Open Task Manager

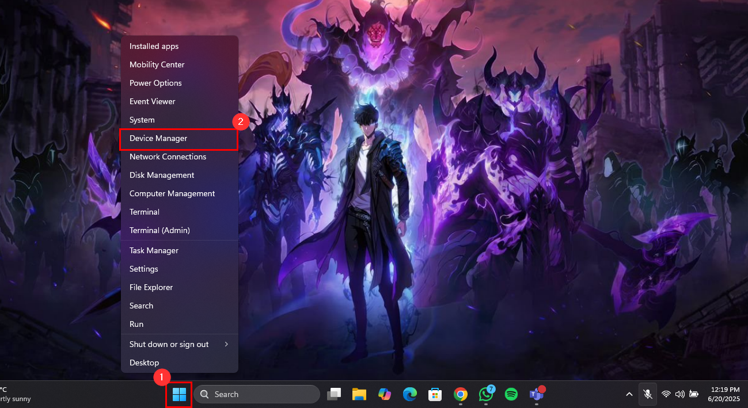coord(180,250)
